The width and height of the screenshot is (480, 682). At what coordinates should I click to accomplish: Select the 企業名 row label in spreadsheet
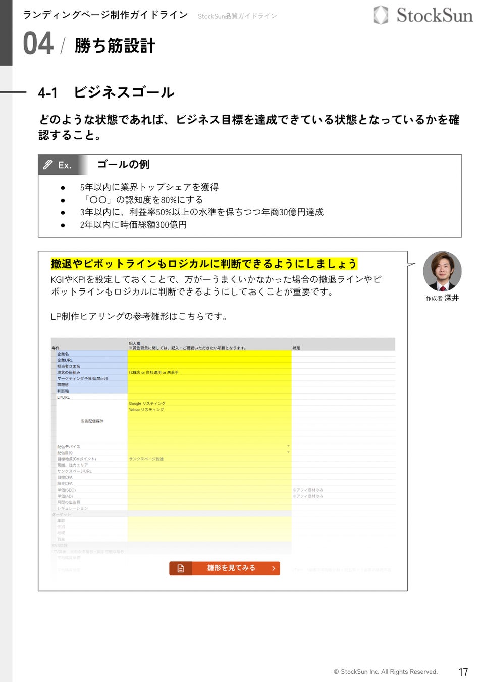click(63, 354)
